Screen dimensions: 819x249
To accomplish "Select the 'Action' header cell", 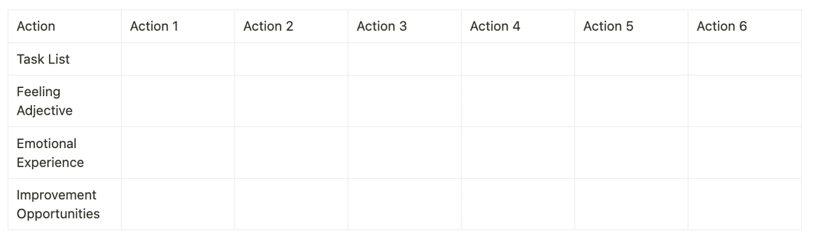I will (x=65, y=26).
